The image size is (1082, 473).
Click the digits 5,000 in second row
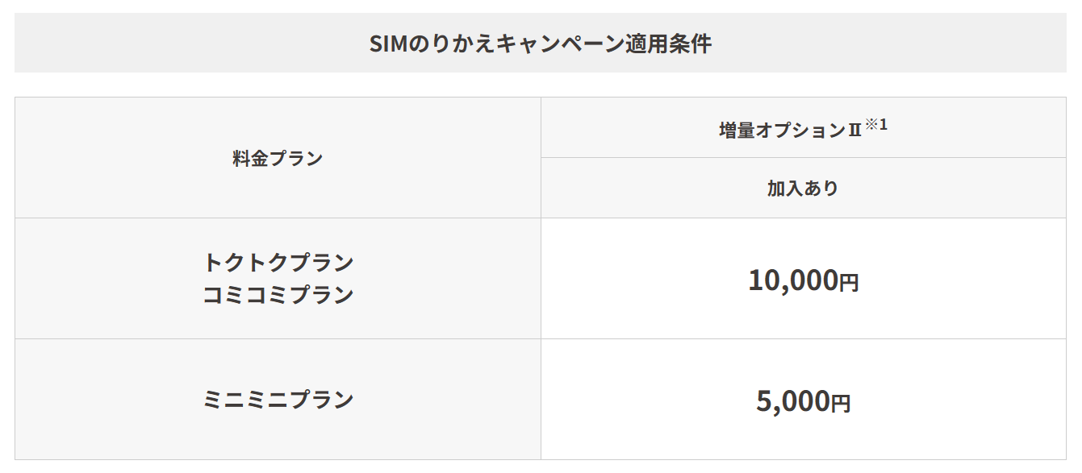click(x=793, y=400)
